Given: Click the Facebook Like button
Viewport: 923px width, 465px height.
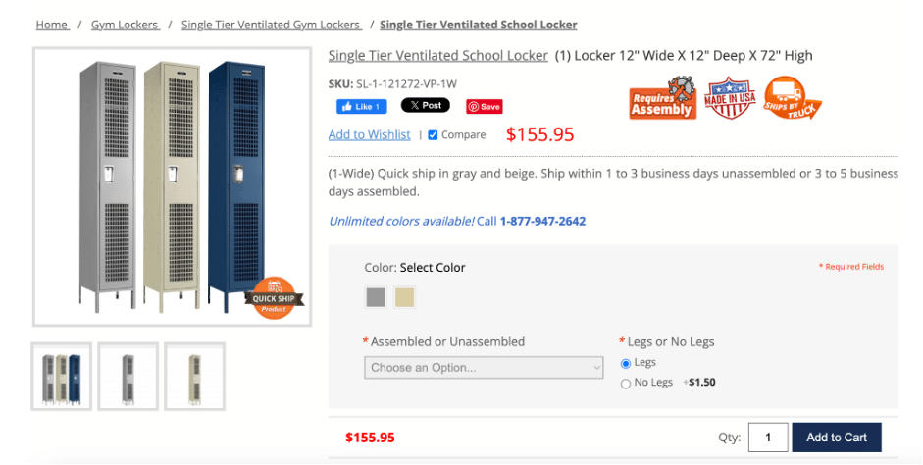Looking at the screenshot, I should click(361, 106).
